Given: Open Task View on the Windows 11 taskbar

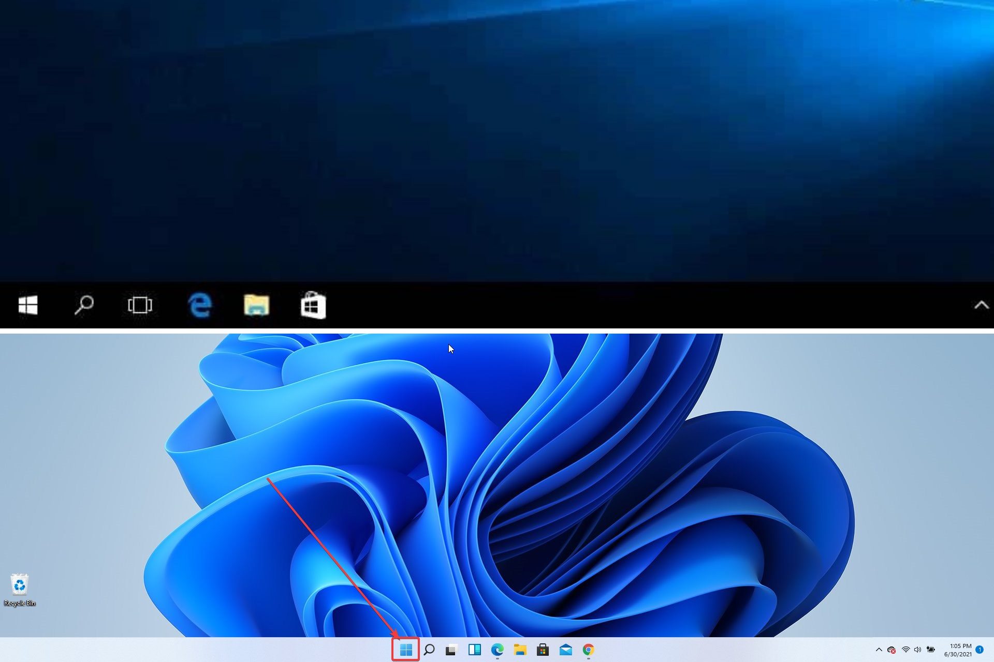Looking at the screenshot, I should (451, 650).
